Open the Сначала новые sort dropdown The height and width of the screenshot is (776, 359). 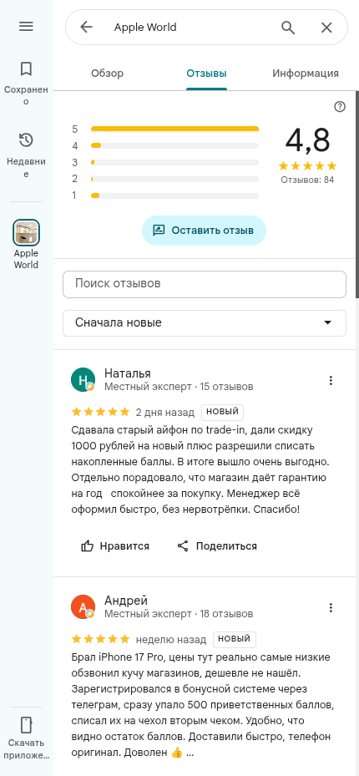pos(205,323)
